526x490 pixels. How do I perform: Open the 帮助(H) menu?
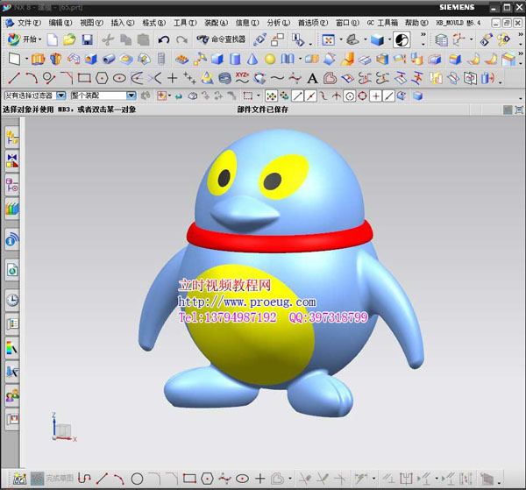pyautogui.click(x=416, y=23)
